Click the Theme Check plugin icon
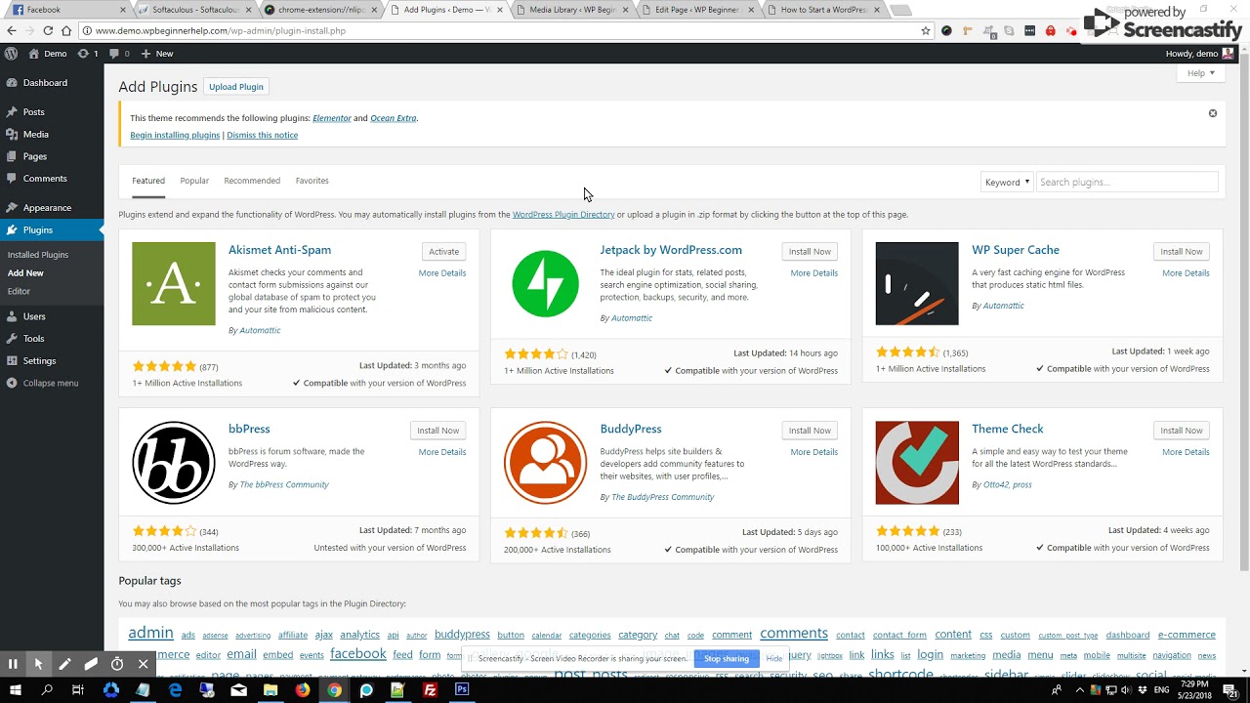Image resolution: width=1250 pixels, height=703 pixels. coord(917,463)
